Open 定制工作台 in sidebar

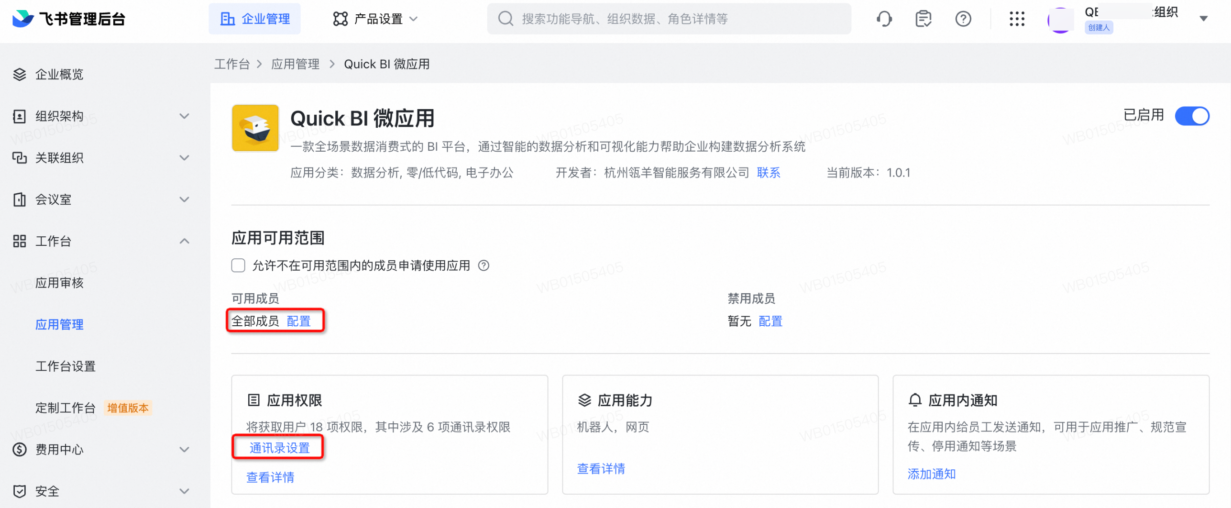pyautogui.click(x=66, y=408)
